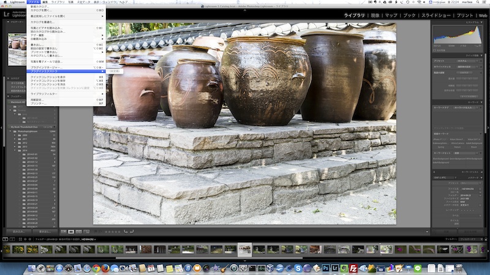Open Evernote from the Dock

pyautogui.click(x=344, y=268)
